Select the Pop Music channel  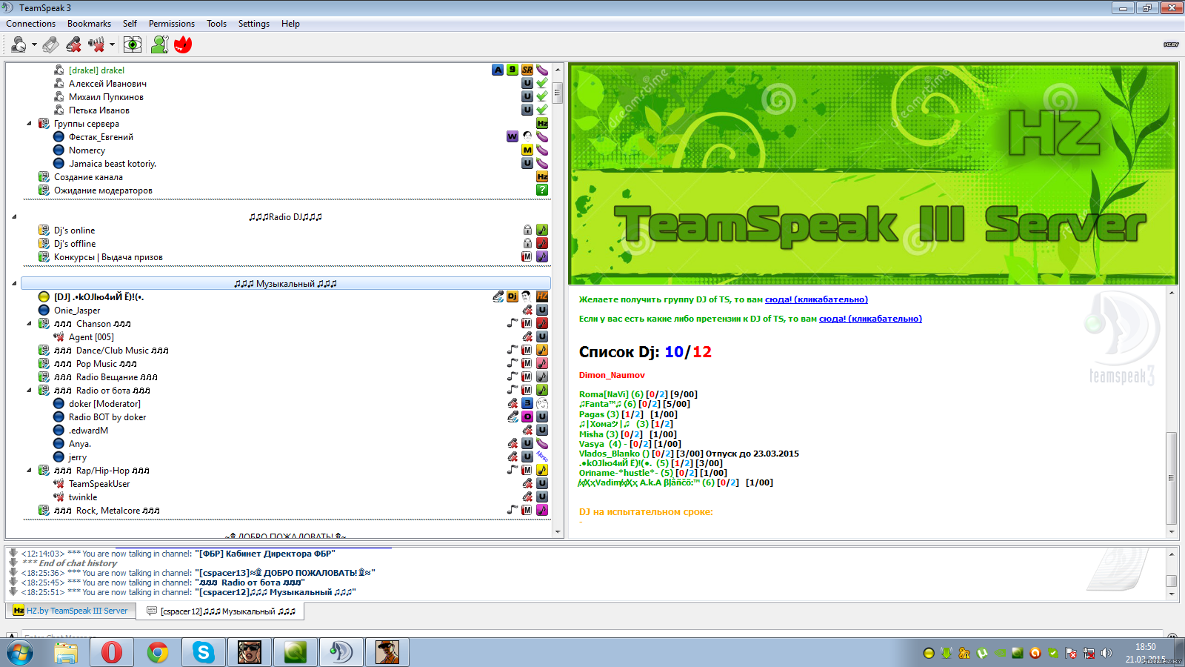96,364
